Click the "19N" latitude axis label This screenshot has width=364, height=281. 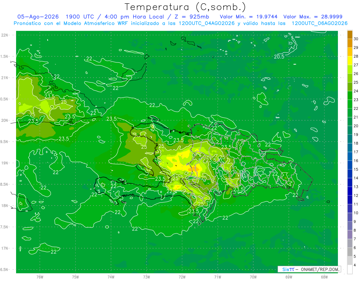coord(5,163)
